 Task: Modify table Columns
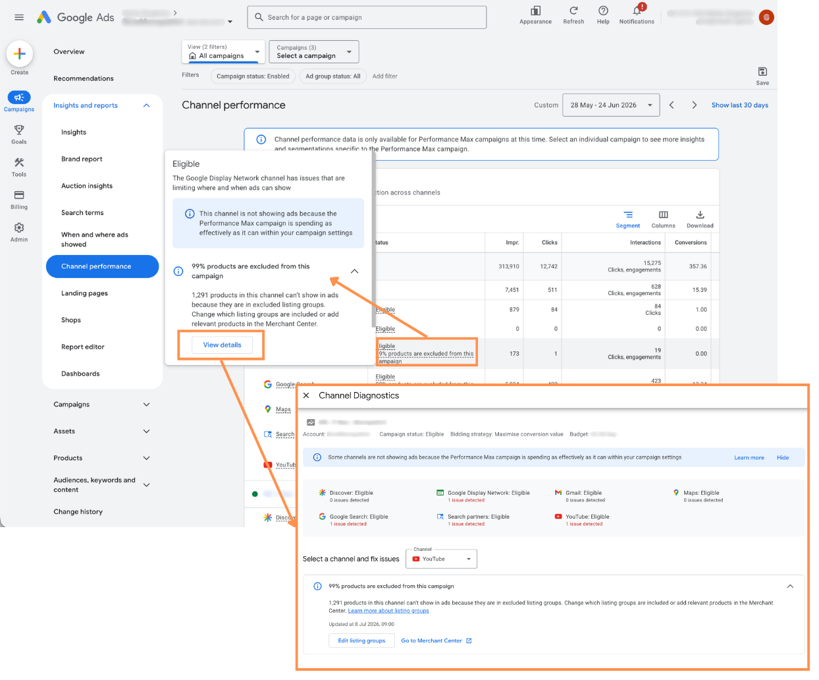663,219
